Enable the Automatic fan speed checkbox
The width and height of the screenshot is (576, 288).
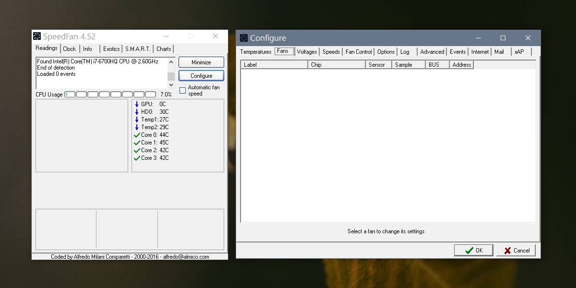click(182, 90)
